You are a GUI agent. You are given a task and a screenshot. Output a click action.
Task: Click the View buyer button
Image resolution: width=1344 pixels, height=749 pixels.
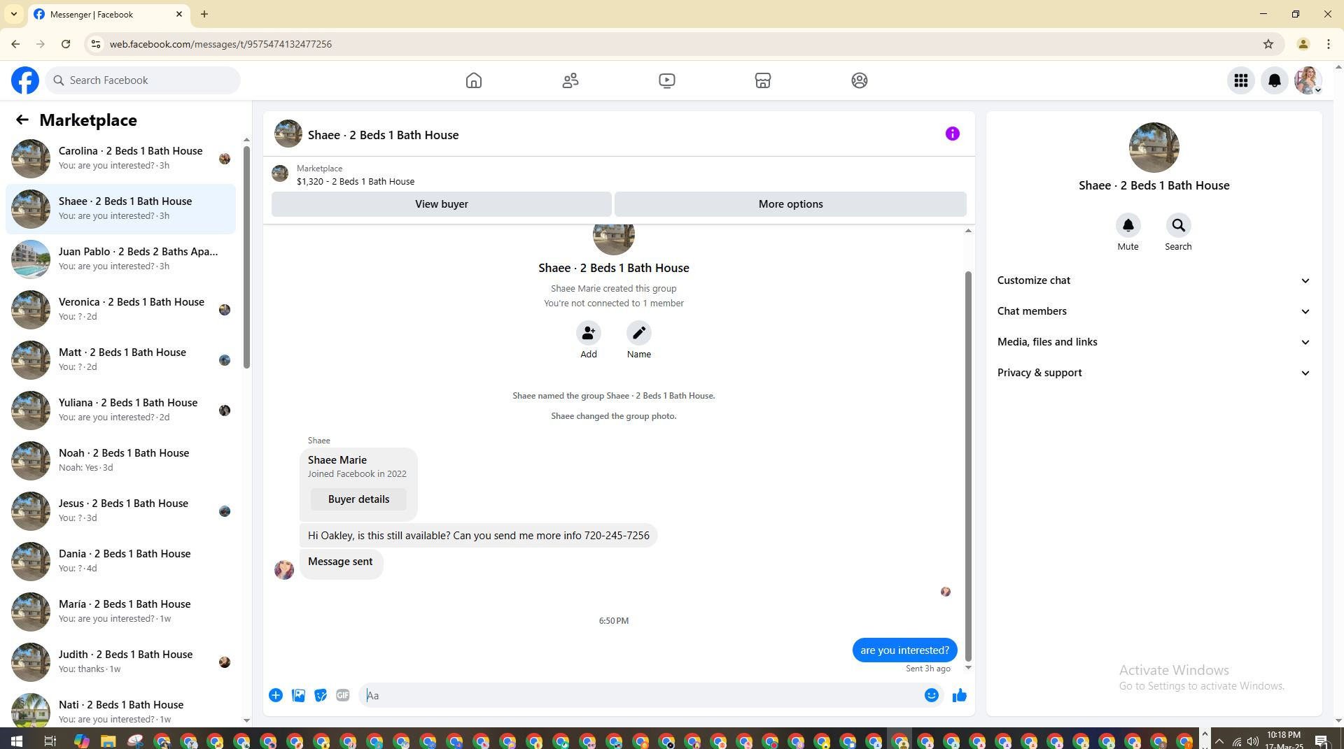coord(442,204)
